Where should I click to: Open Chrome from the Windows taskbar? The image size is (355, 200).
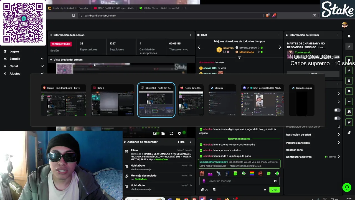[x=186, y=199]
